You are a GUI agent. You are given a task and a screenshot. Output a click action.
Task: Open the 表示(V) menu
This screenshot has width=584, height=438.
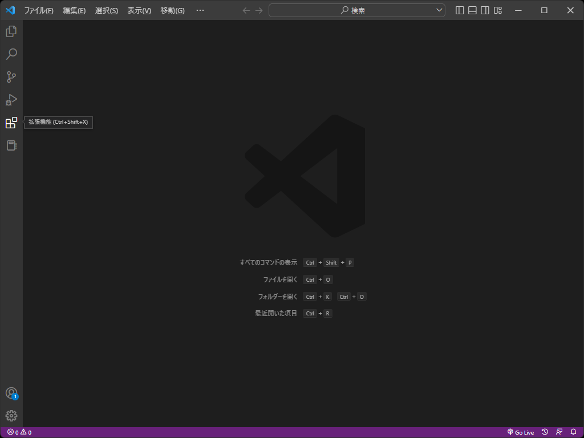[139, 10]
